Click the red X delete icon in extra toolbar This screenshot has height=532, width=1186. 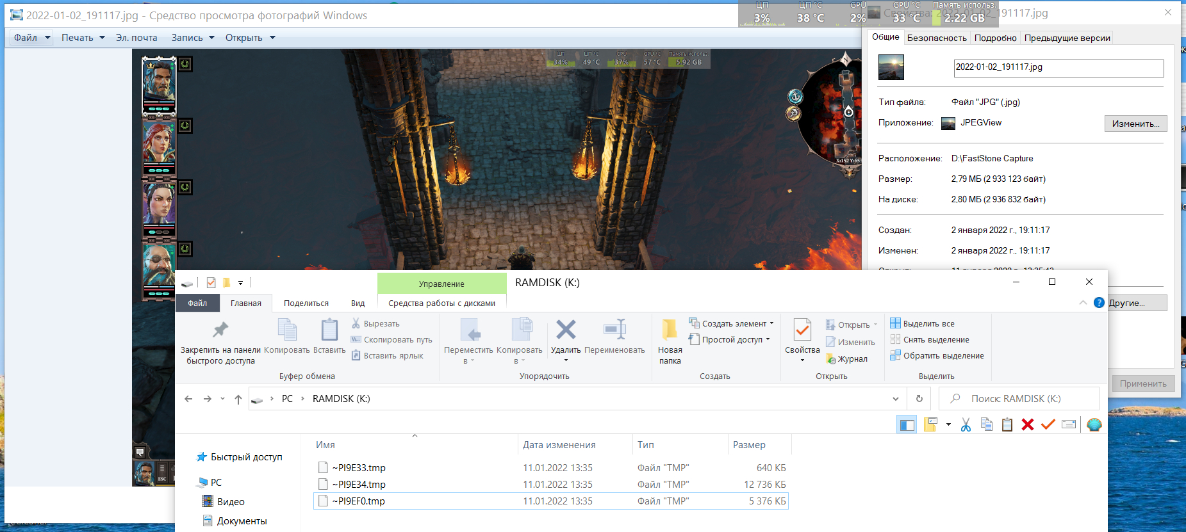pos(1028,424)
